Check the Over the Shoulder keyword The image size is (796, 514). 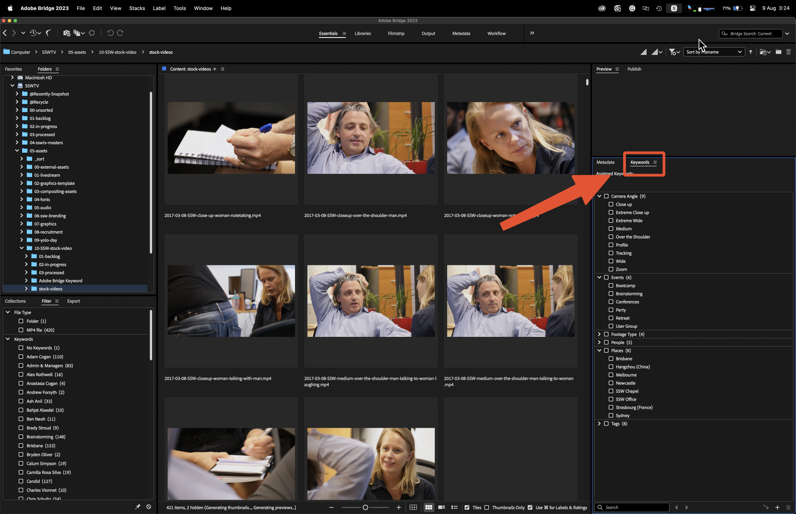point(611,237)
